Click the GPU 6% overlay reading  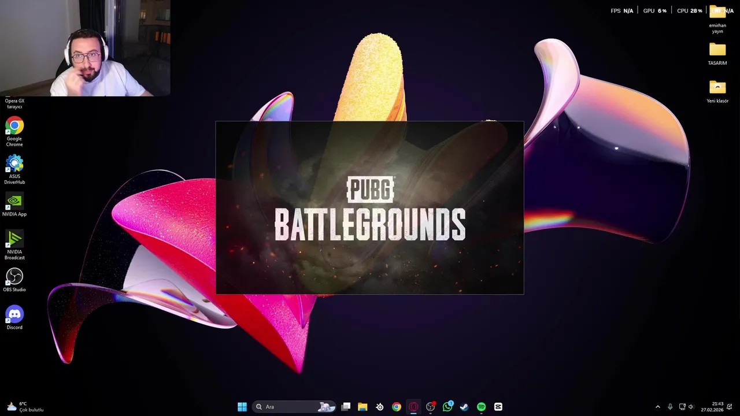pyautogui.click(x=655, y=10)
